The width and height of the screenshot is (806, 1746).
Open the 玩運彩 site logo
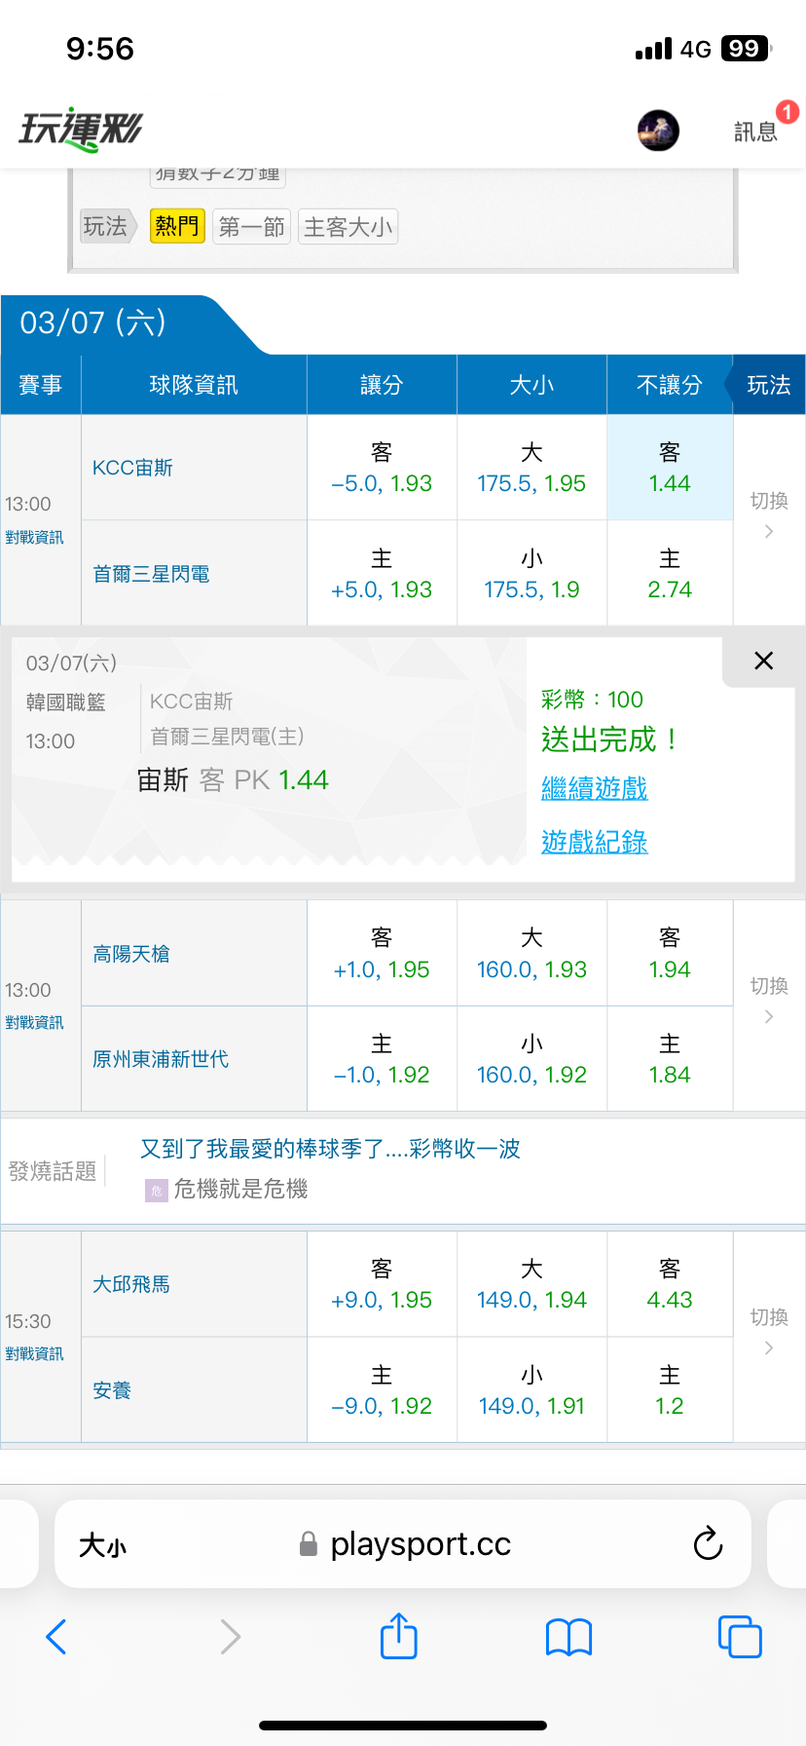[81, 130]
